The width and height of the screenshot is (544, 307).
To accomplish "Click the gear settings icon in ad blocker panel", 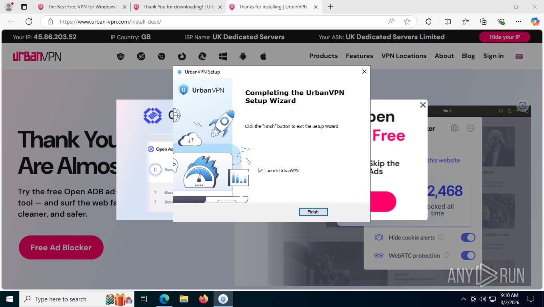I will [x=454, y=128].
